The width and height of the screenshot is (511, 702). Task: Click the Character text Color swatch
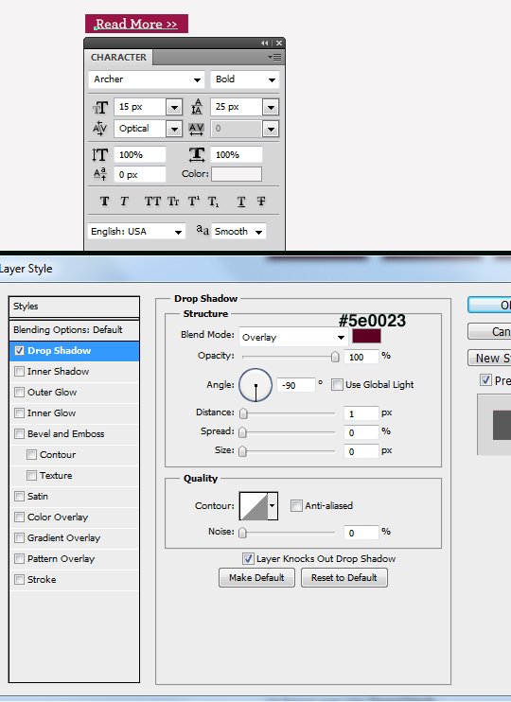[237, 174]
